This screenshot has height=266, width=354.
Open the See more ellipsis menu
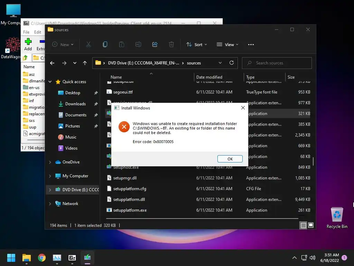click(x=251, y=44)
